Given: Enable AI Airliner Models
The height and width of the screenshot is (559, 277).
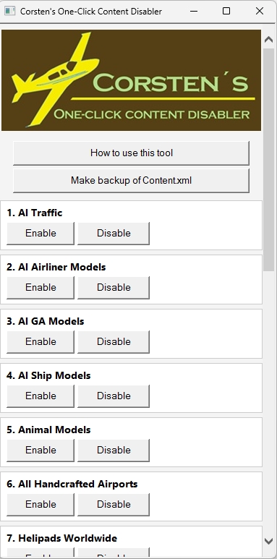Looking at the screenshot, I should 41,287.
